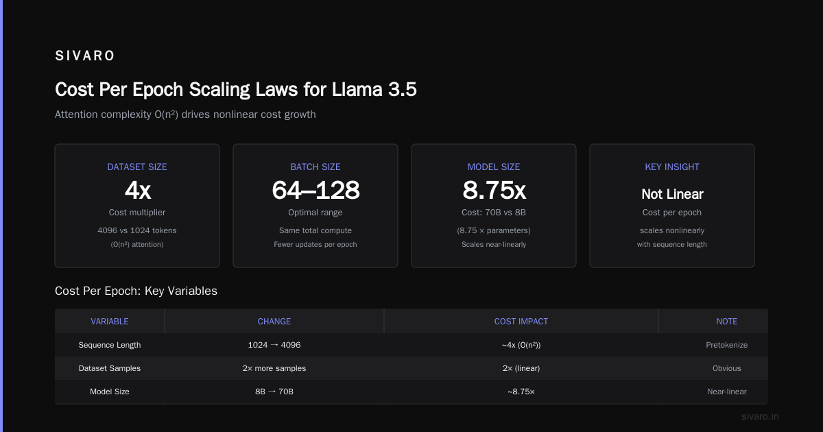Click the MODEL SIZE card label
Image resolution: width=823 pixels, height=432 pixels.
(494, 167)
